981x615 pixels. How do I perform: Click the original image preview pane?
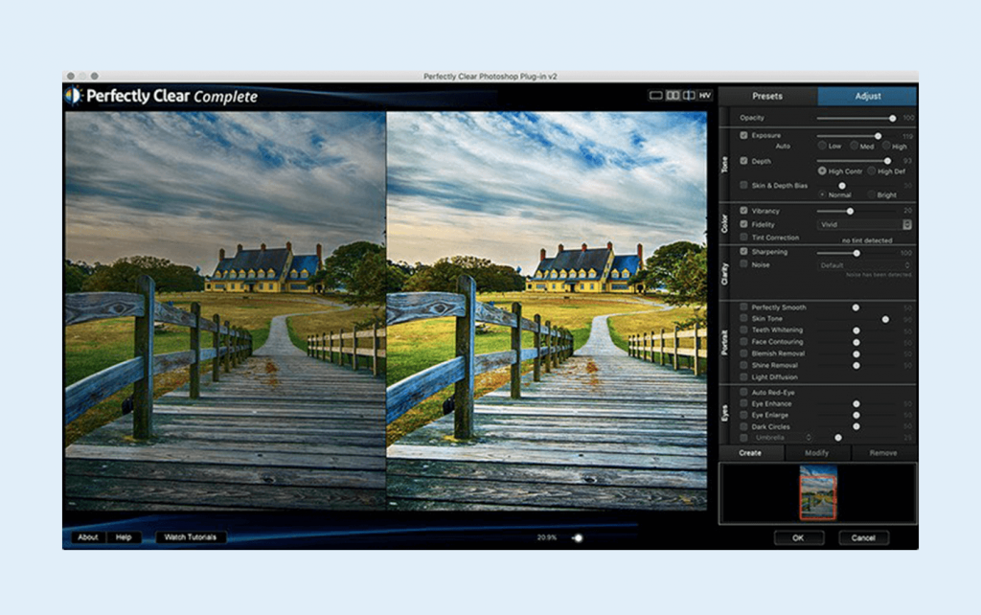pyautogui.click(x=225, y=310)
